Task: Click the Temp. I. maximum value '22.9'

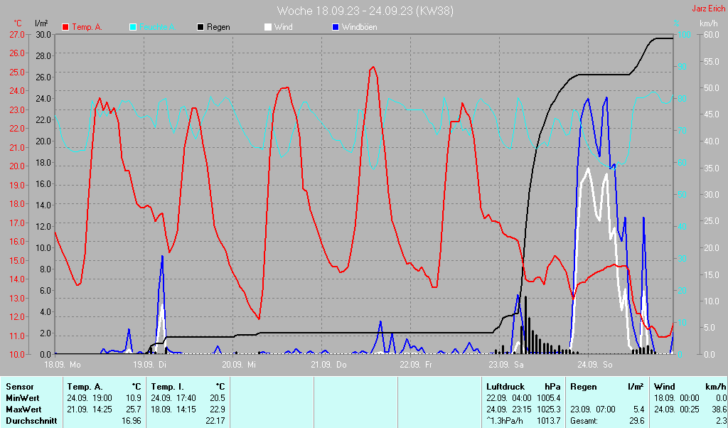Action: 218,410
